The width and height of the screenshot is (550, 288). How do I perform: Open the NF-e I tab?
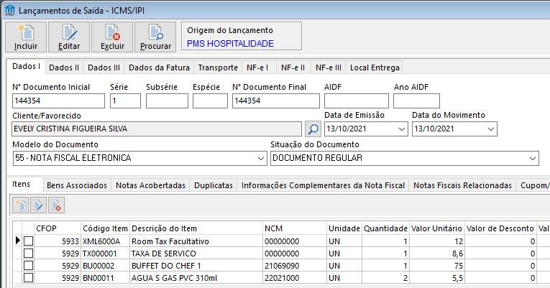tap(257, 68)
